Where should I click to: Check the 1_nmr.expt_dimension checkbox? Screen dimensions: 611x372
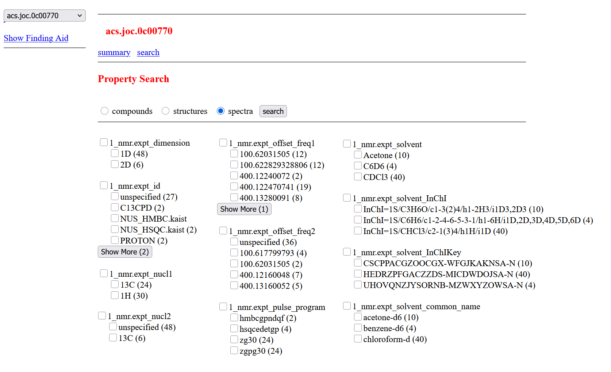pyautogui.click(x=104, y=142)
